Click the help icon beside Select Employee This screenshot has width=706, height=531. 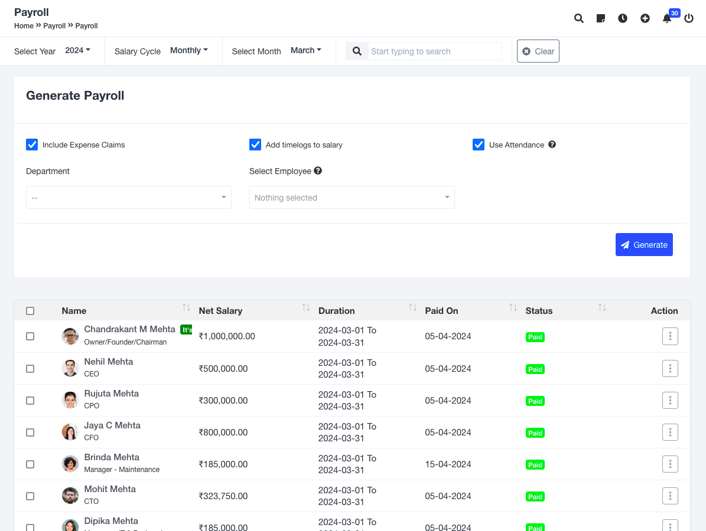point(318,171)
